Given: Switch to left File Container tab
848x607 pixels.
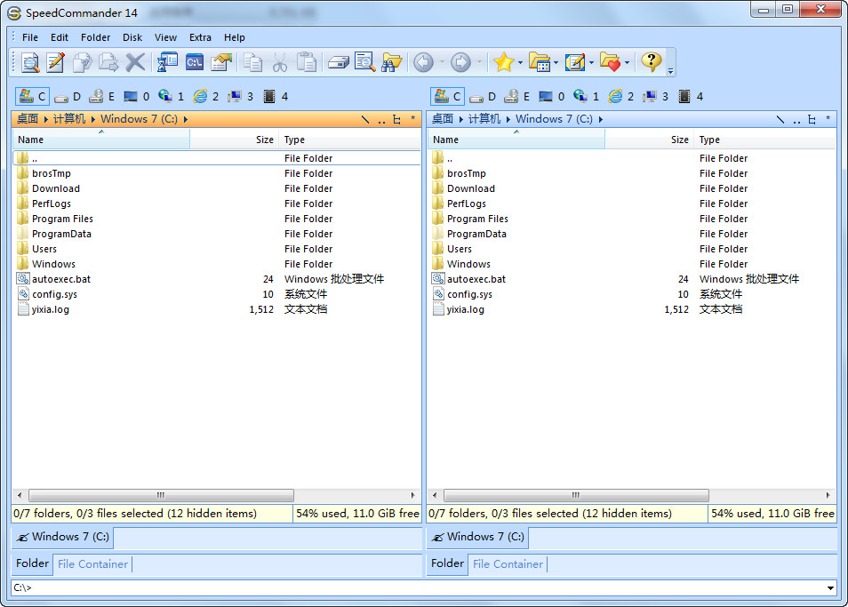Looking at the screenshot, I should point(93,564).
